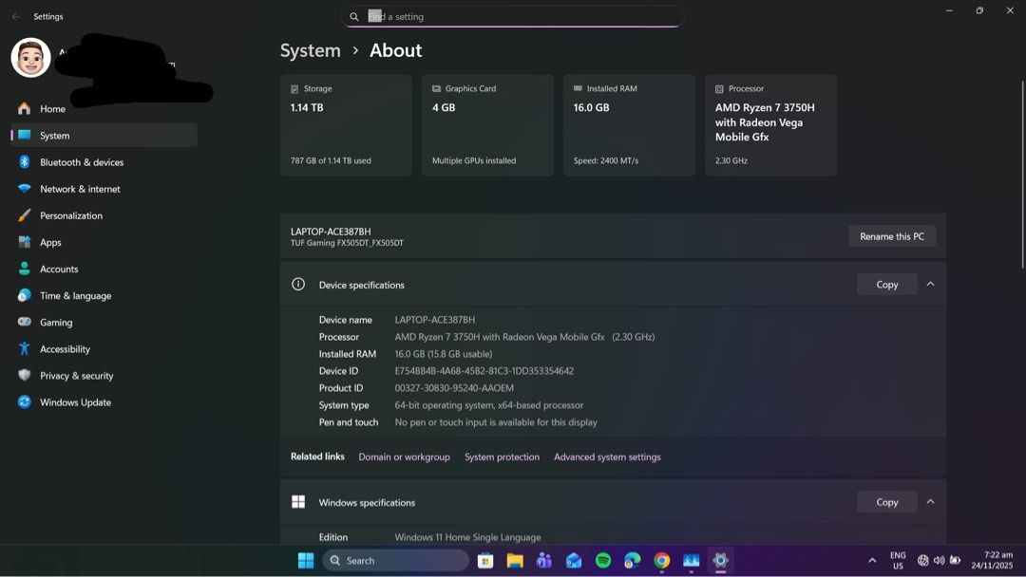
Task: Open Microsoft Teams from the taskbar
Action: pos(544,561)
